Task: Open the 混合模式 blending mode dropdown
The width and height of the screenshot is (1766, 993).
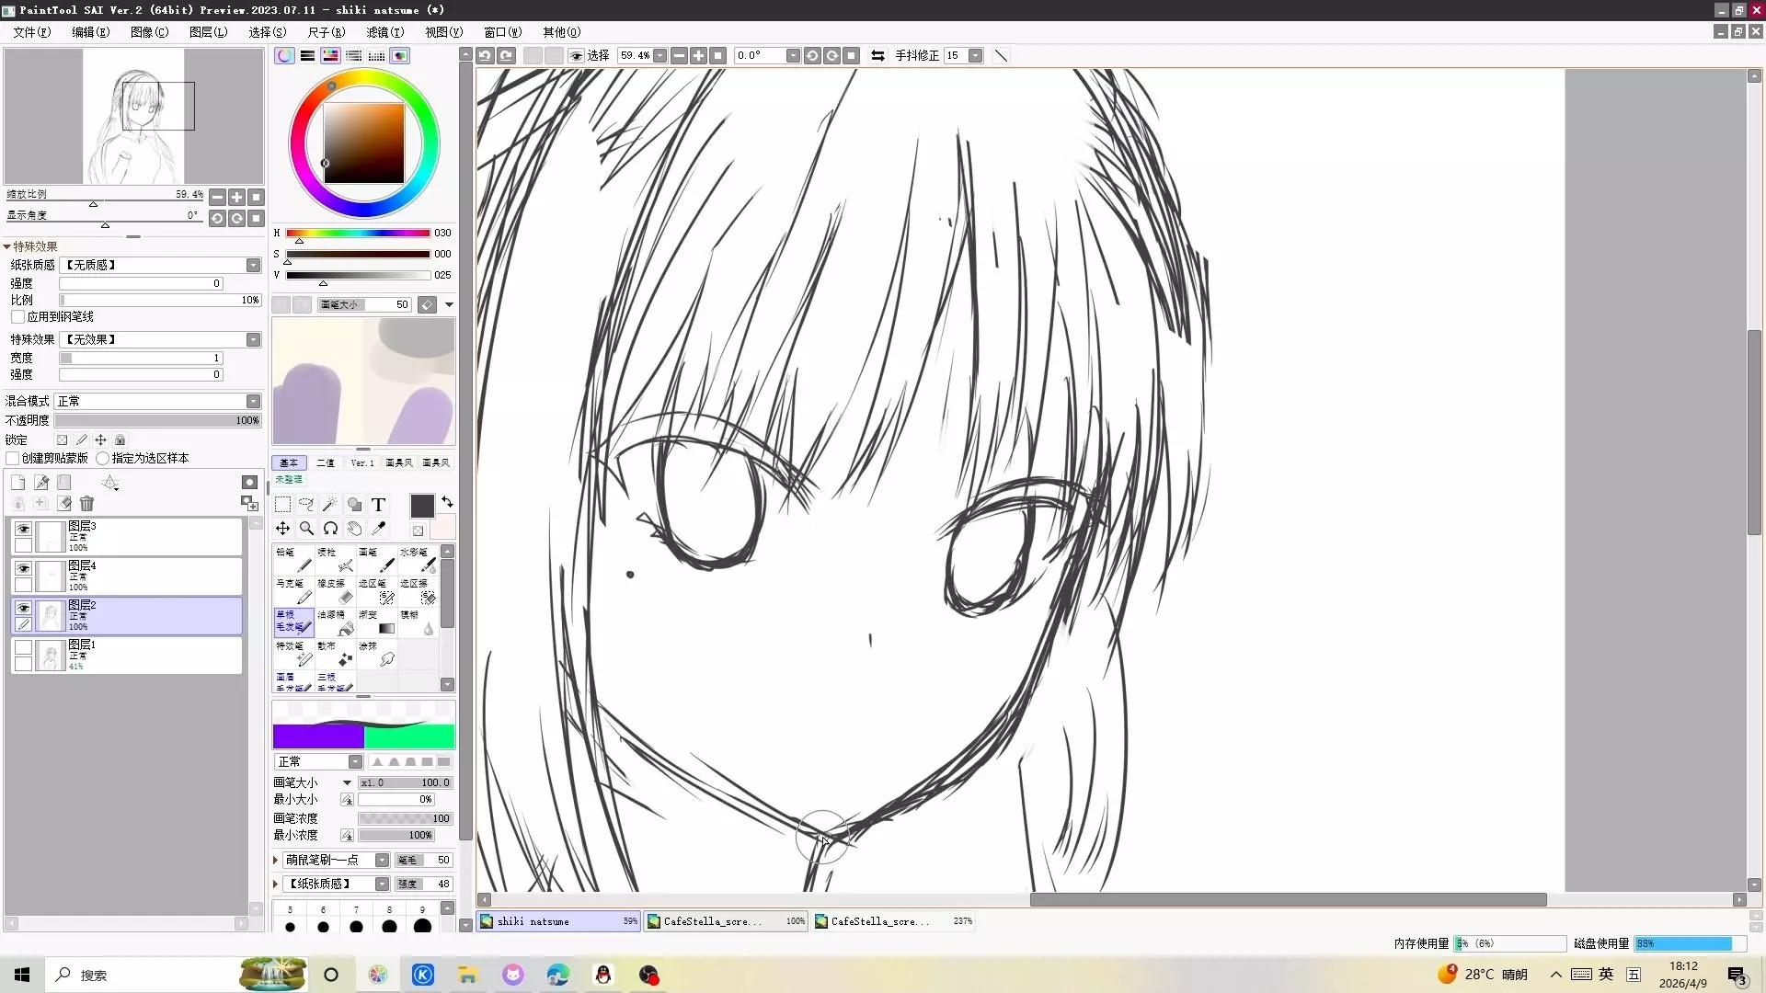Action: coord(253,401)
